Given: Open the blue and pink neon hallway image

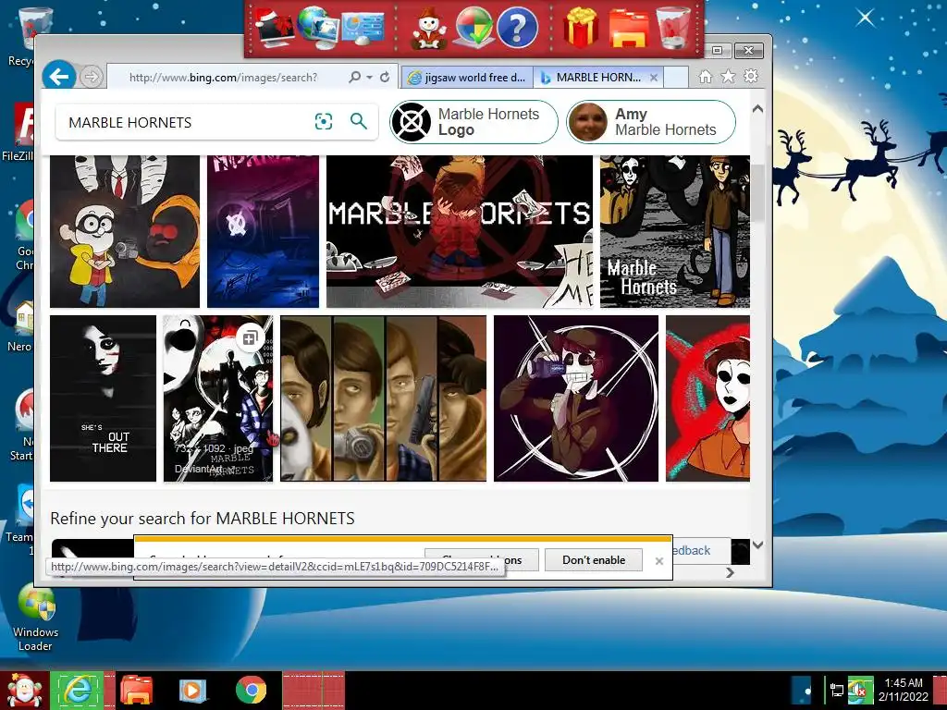Looking at the screenshot, I should pos(263,231).
